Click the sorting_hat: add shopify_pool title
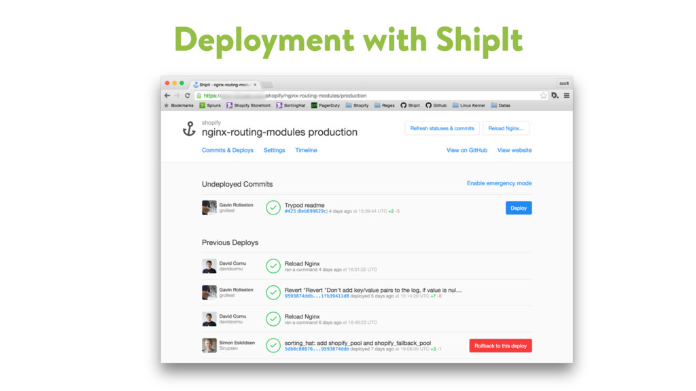 (x=358, y=343)
